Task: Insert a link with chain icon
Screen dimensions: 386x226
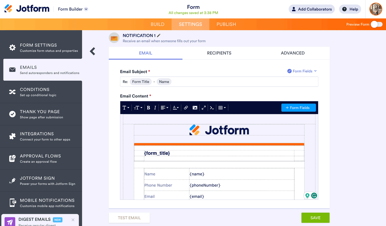Action: 186,108
